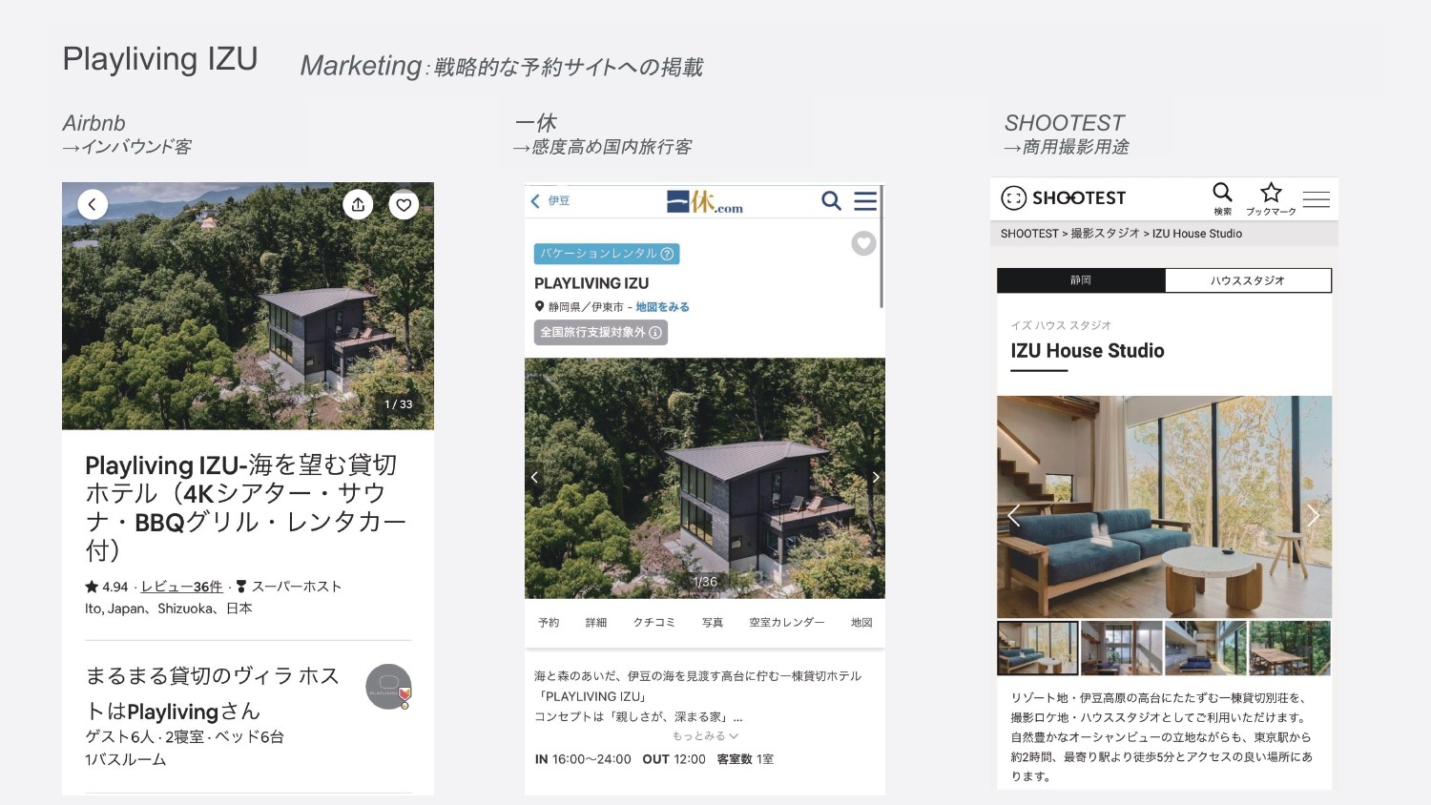This screenshot has height=805, width=1431.
Task: Click the 1 / 33 photo counter
Action: 399,404
